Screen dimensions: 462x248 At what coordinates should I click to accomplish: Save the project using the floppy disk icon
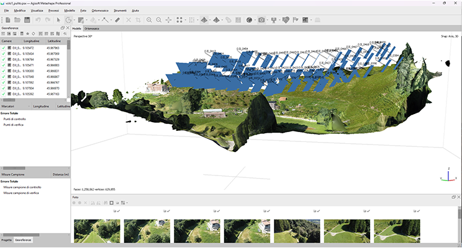27,20
